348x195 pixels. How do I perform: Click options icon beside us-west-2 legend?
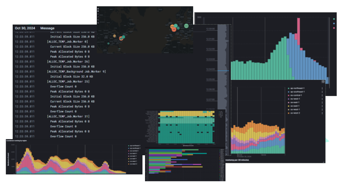coord(322,113)
